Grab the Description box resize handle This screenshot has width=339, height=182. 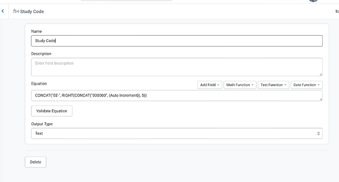pyautogui.click(x=321, y=74)
